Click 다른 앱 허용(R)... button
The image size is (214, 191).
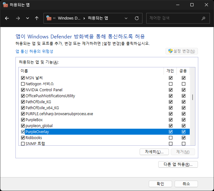[178, 165]
